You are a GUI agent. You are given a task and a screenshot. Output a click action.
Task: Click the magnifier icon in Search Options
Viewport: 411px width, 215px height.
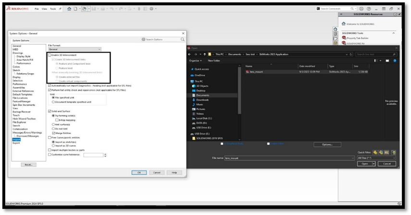(183, 39)
